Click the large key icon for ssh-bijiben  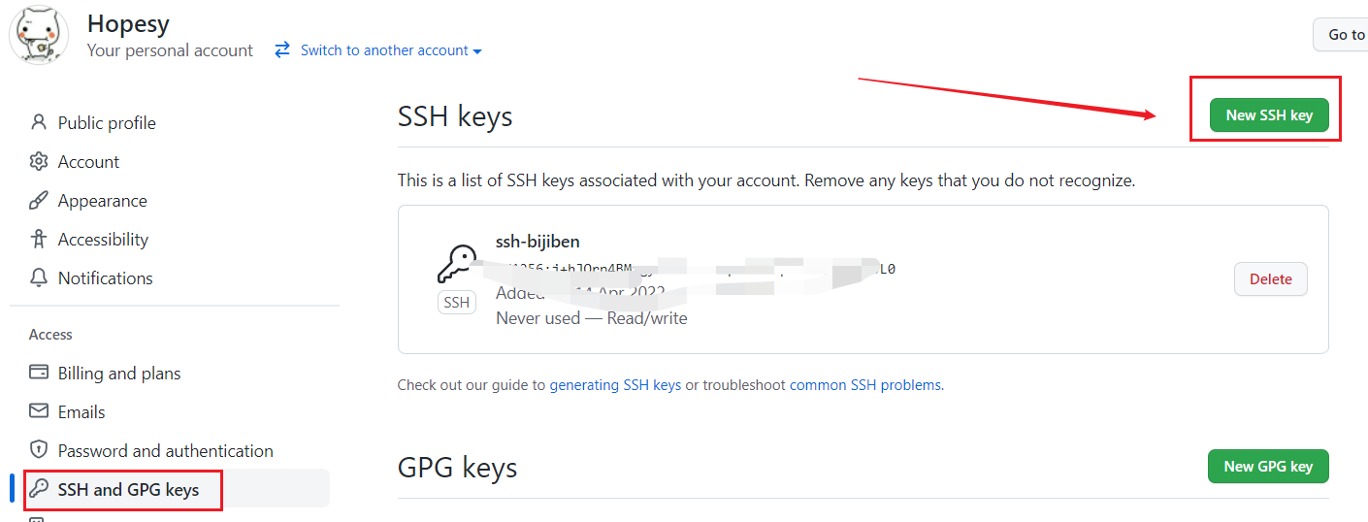tap(456, 265)
